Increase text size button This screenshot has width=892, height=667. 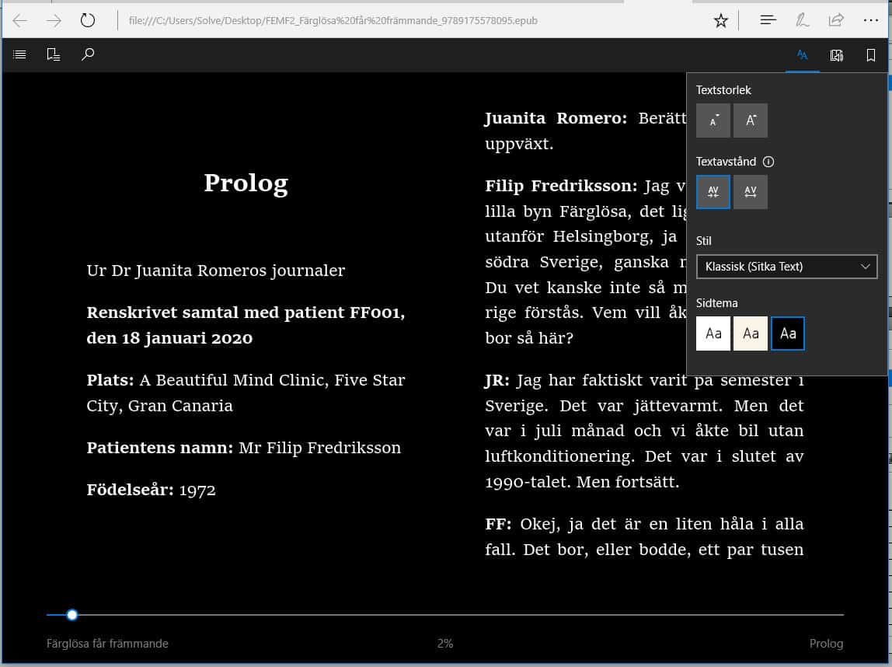[x=751, y=120]
